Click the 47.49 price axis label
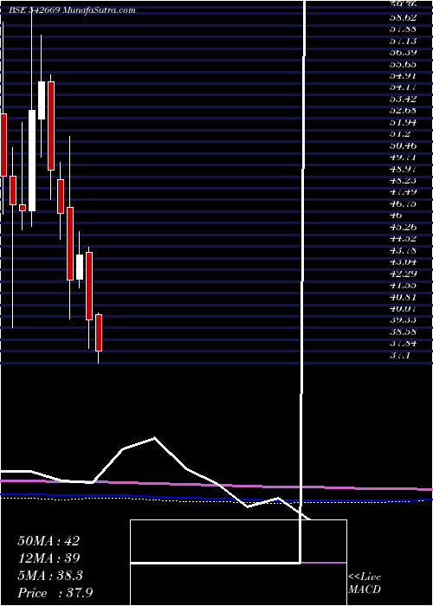The width and height of the screenshot is (433, 606). [x=403, y=192]
